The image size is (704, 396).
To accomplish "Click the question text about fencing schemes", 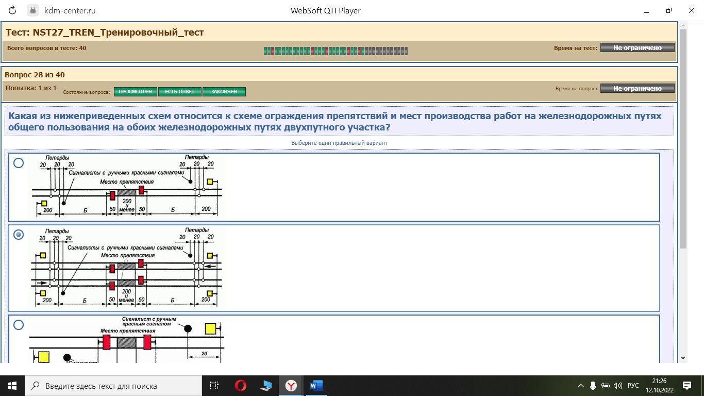I will click(335, 122).
